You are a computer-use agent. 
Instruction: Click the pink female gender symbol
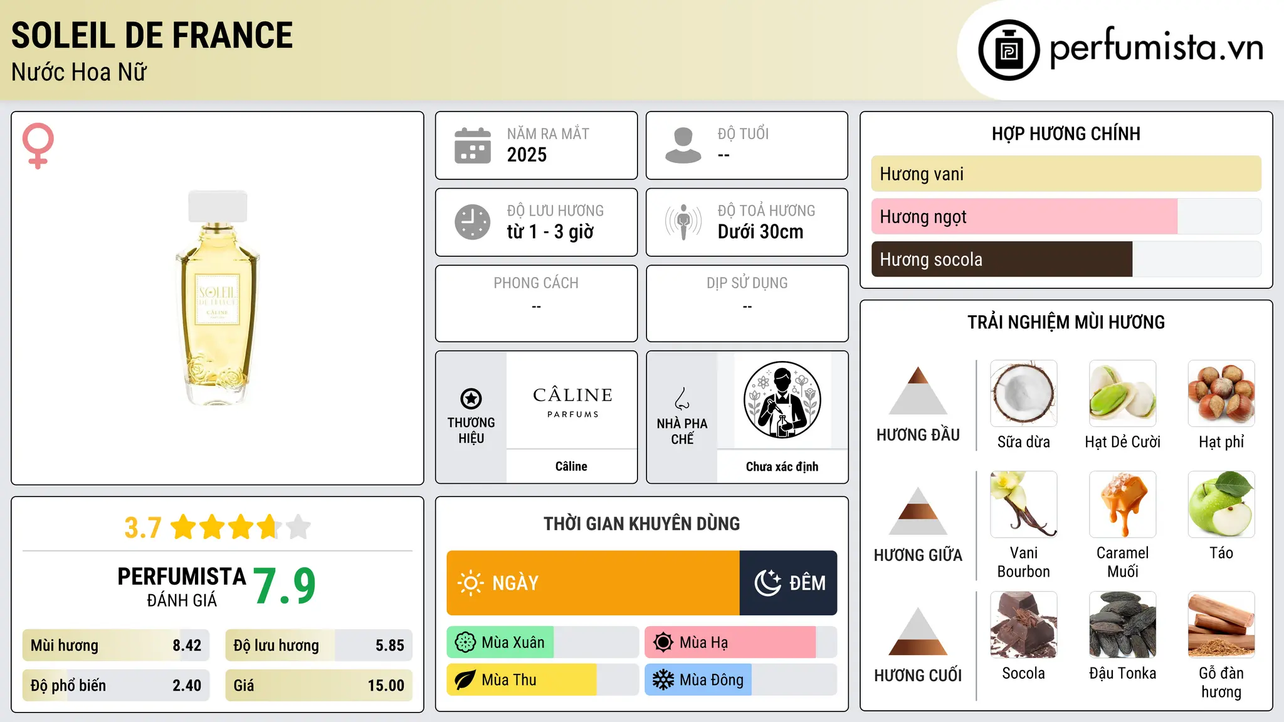point(38,145)
